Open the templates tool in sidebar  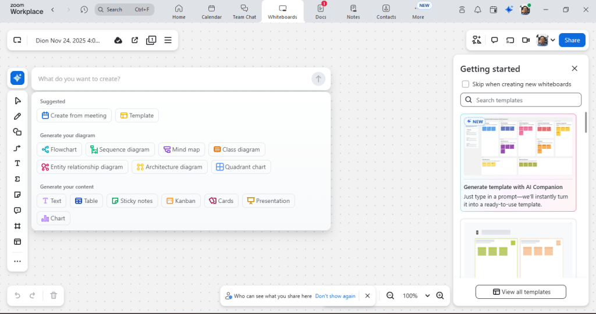pos(17,242)
